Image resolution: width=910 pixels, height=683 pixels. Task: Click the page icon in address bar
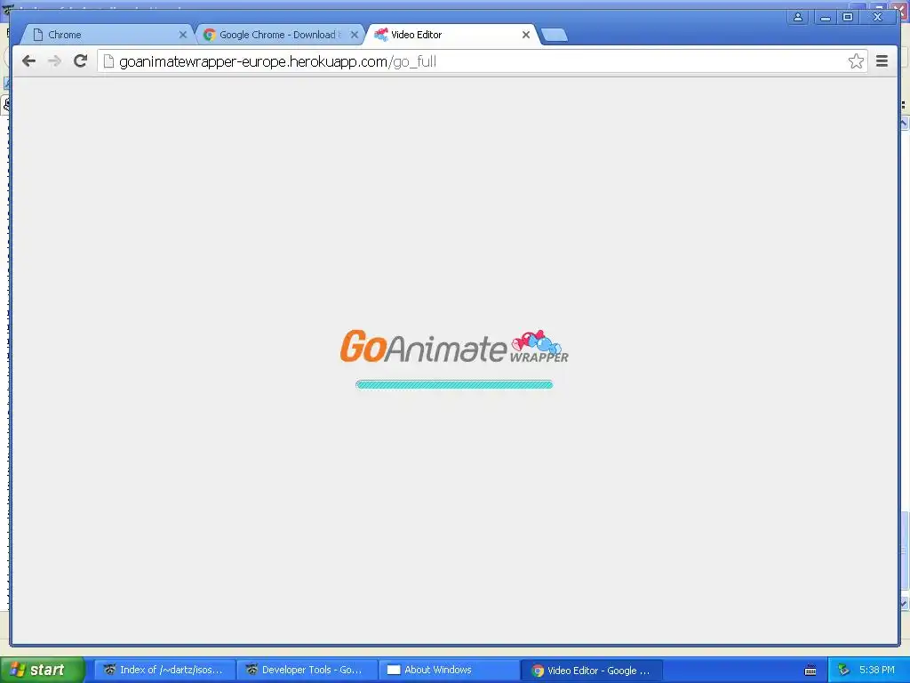[108, 61]
